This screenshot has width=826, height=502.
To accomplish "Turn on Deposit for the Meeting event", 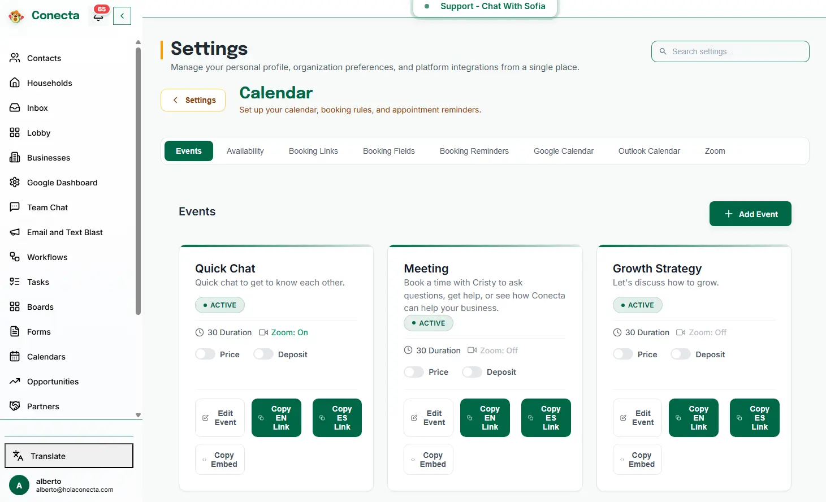I will (472, 371).
